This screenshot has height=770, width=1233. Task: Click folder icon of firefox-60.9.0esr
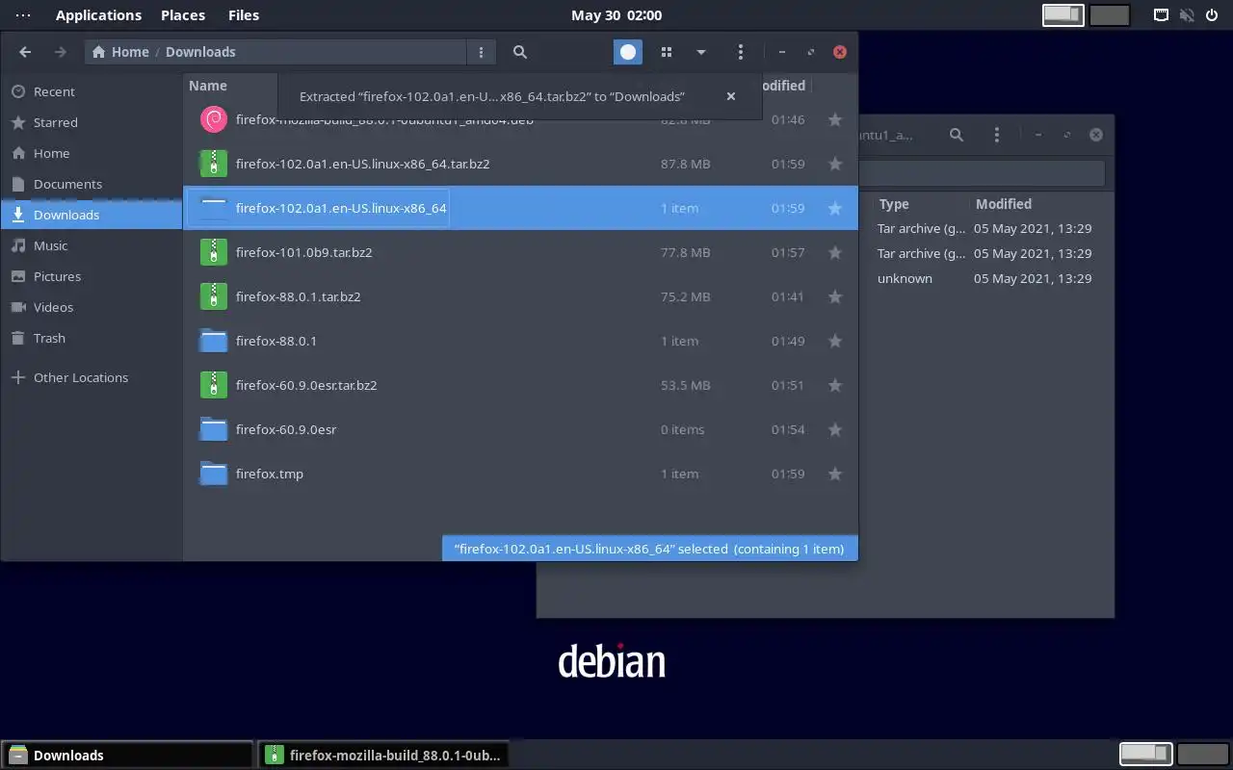(x=213, y=429)
